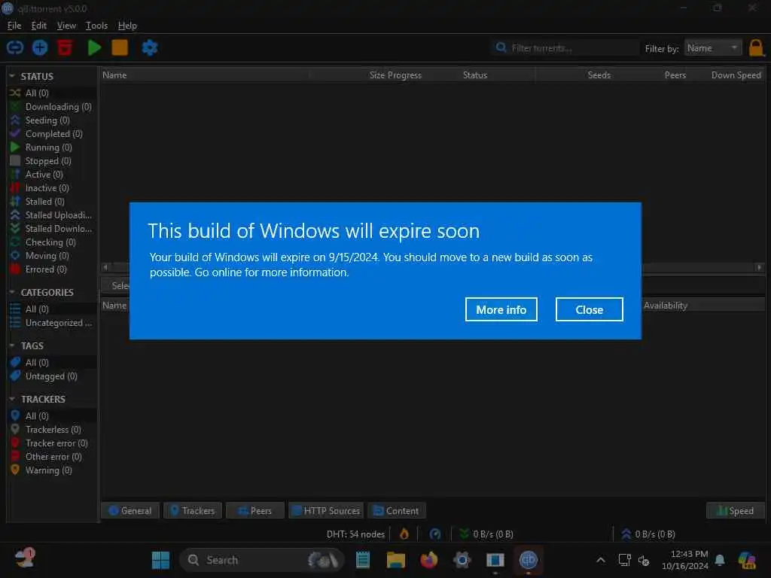The image size is (771, 578).
Task: Show hidden system tray icons chevron
Action: [600, 560]
